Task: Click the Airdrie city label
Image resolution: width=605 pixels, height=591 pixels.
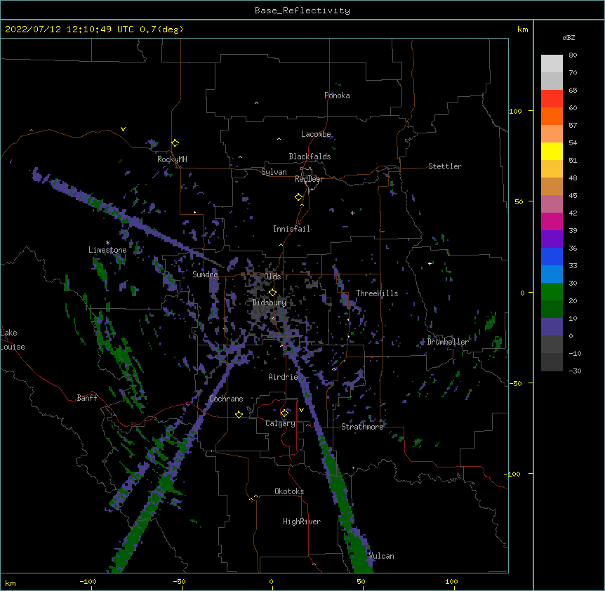Action: coord(283,377)
